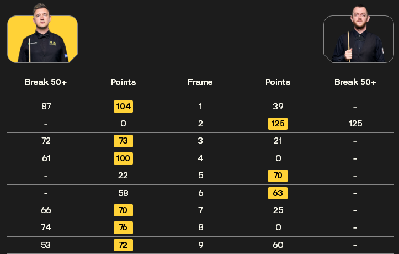Click the 74 break value in frame 8
The image size is (399, 254).
[x=46, y=227]
